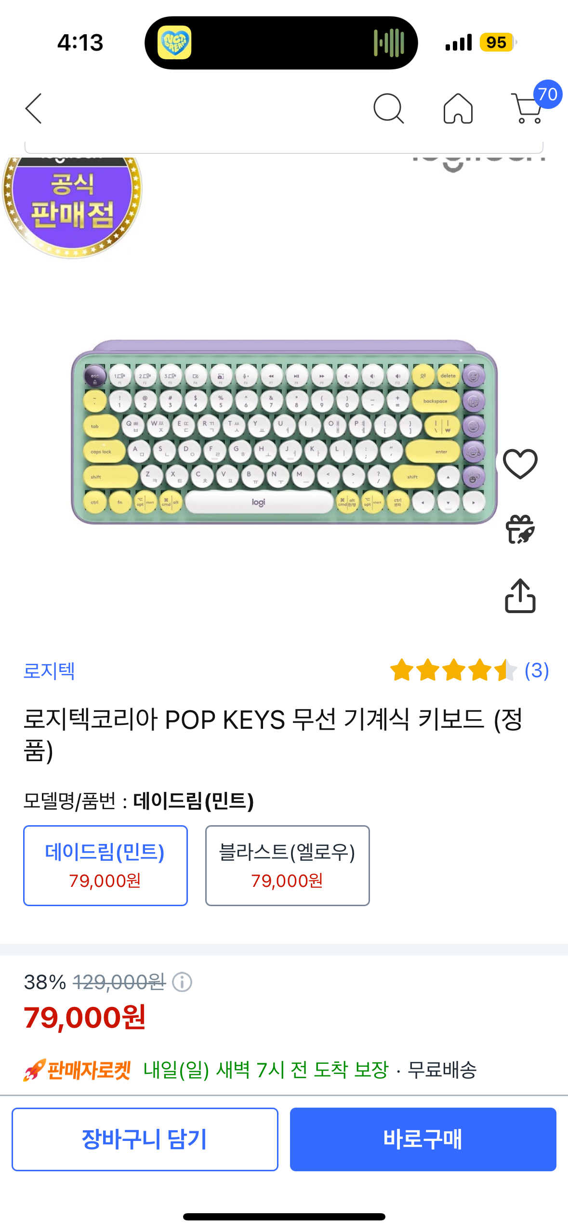The width and height of the screenshot is (568, 1232).
Task: Select 블라스트(옐로우) color option
Action: pyautogui.click(x=287, y=865)
